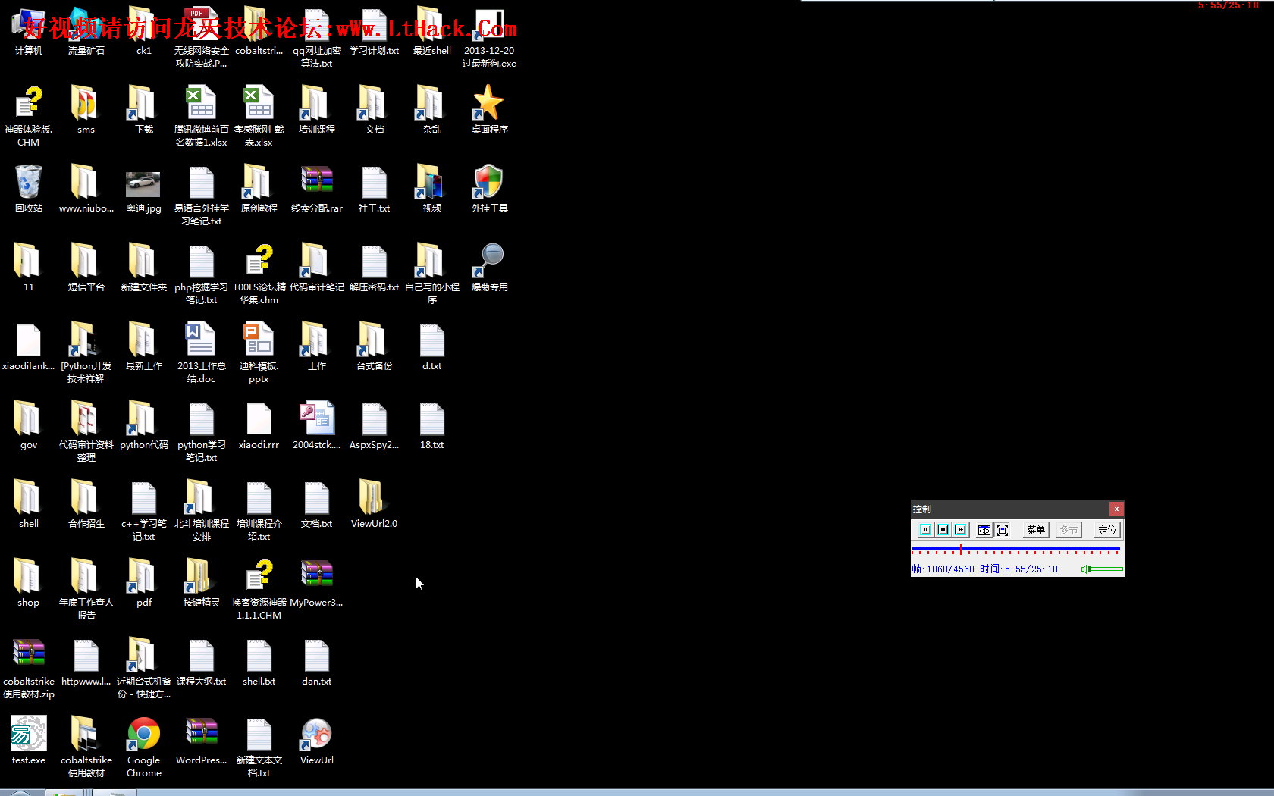Close the 控制 panel
This screenshot has height=796, width=1274.
(x=1116, y=509)
